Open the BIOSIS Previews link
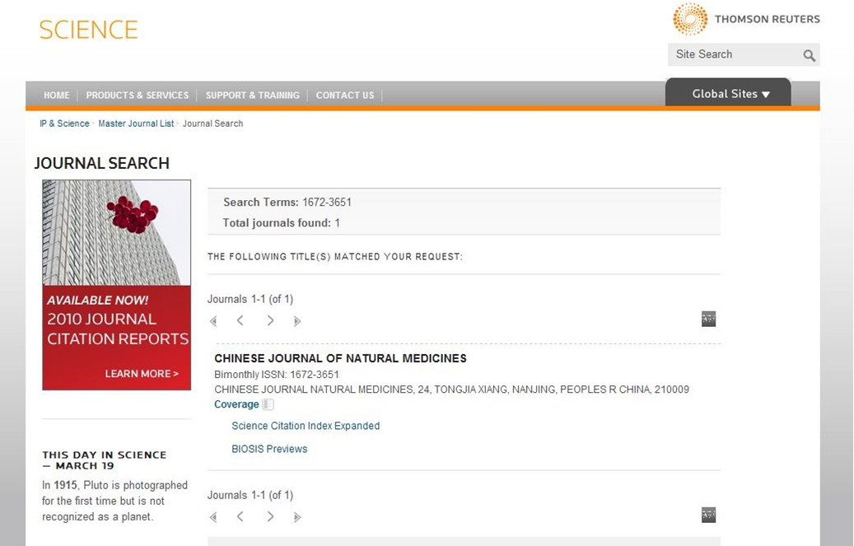This screenshot has height=546, width=854. click(269, 449)
